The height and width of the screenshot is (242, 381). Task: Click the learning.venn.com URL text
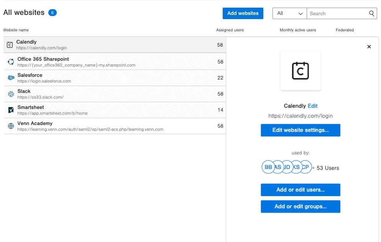(90, 129)
